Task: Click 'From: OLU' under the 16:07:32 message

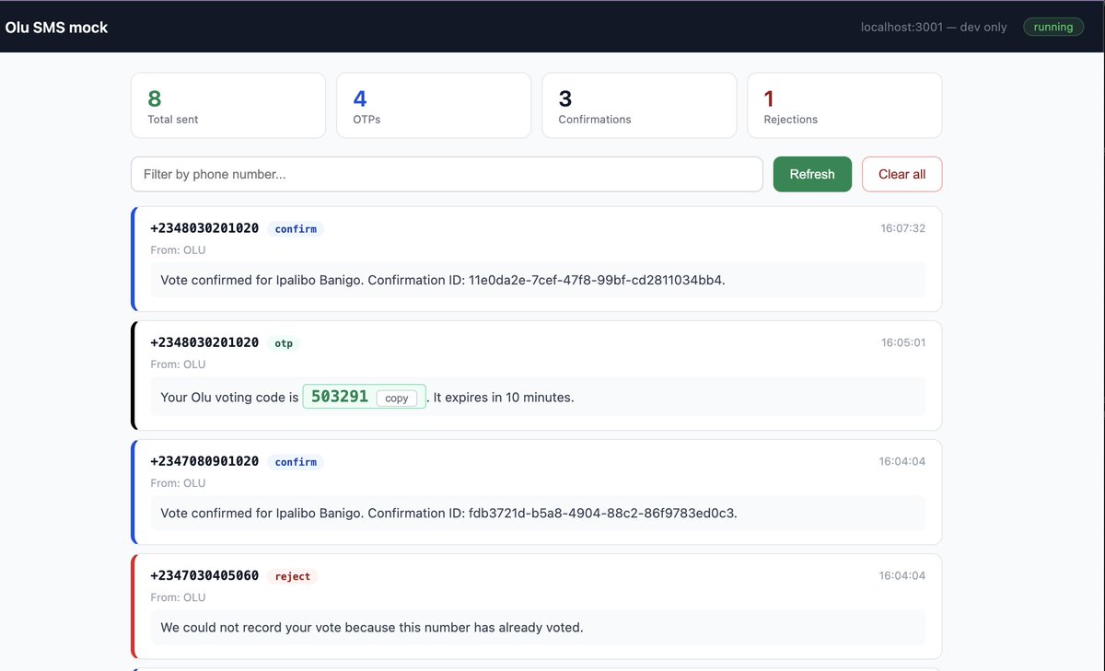Action: pos(178,250)
